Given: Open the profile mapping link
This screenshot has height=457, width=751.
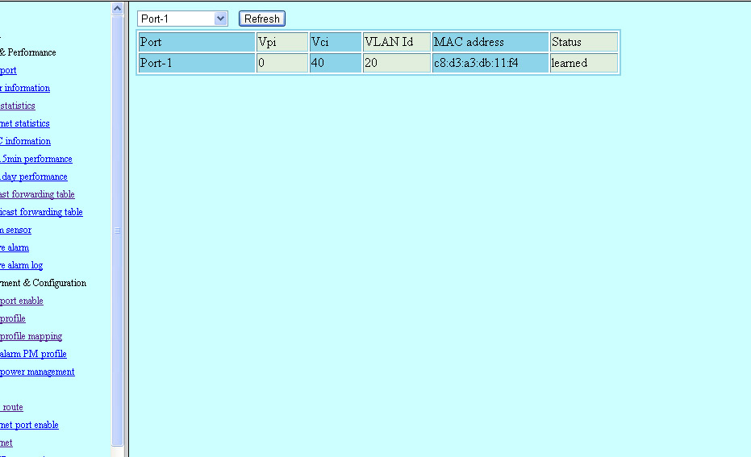Looking at the screenshot, I should tap(31, 336).
